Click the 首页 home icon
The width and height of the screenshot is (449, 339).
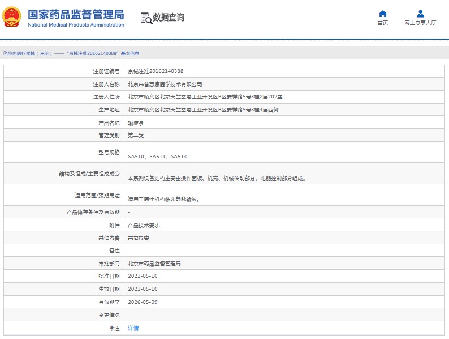pyautogui.click(x=383, y=14)
